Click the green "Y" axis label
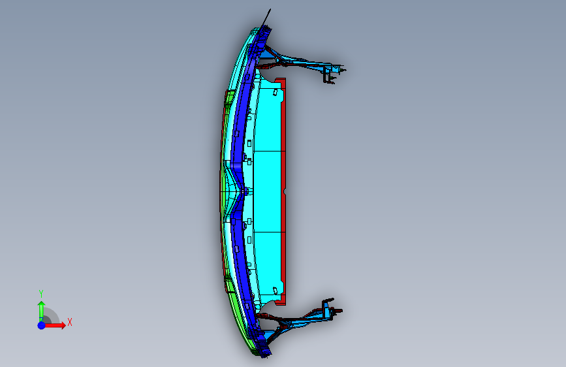 click(x=41, y=294)
